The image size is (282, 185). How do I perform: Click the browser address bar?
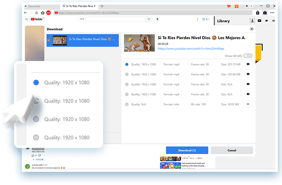click(153, 13)
